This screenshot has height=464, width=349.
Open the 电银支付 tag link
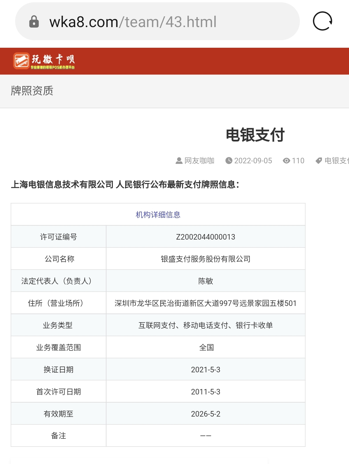pos(336,161)
